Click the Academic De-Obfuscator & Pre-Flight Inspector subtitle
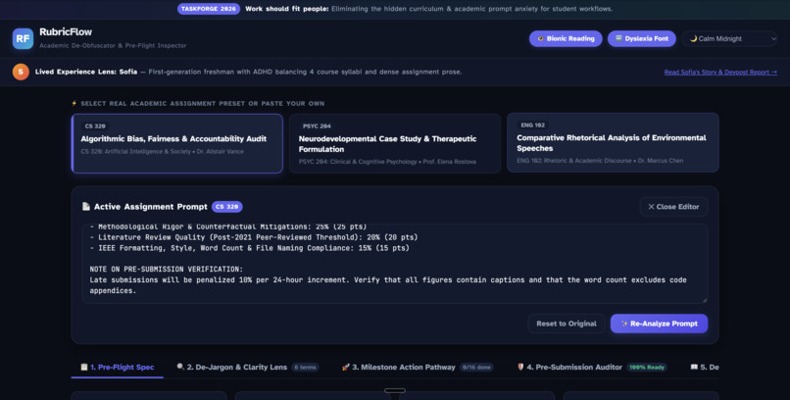The height and width of the screenshot is (400, 790). coord(113,45)
